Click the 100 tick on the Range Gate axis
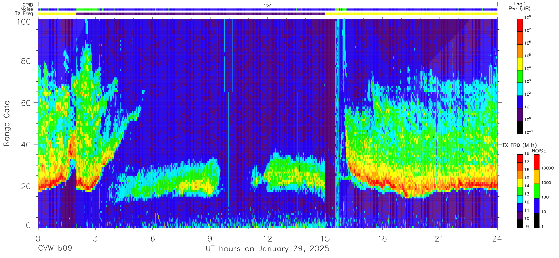Viewport: 559px width, 258px height. click(25, 21)
